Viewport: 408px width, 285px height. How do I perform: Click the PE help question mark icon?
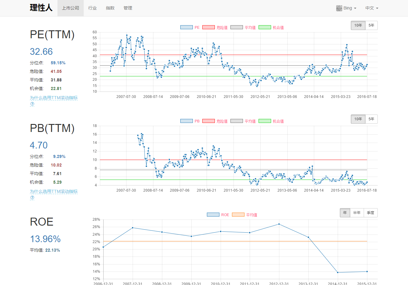click(32, 104)
